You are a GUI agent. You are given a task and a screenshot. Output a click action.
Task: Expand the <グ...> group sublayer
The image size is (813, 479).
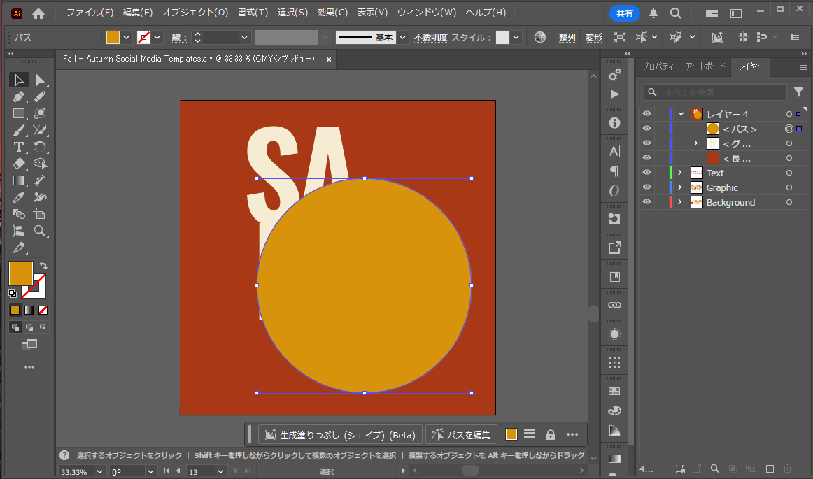point(696,143)
